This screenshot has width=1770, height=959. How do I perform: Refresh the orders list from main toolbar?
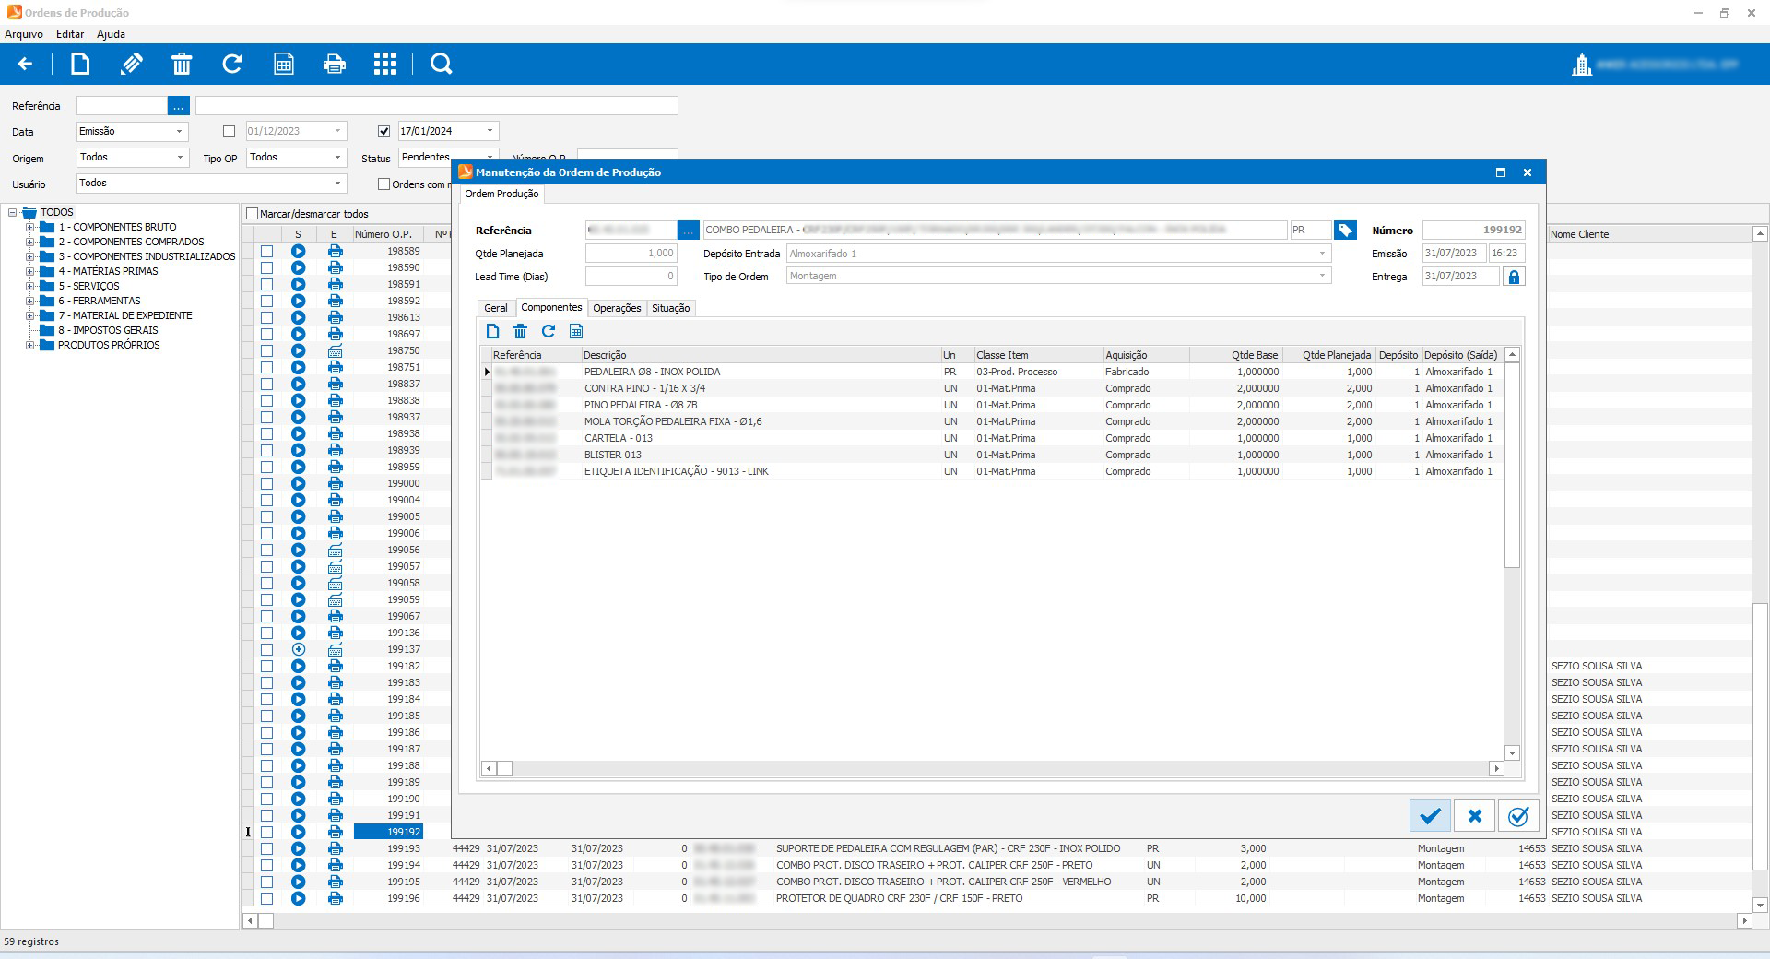[x=232, y=64]
